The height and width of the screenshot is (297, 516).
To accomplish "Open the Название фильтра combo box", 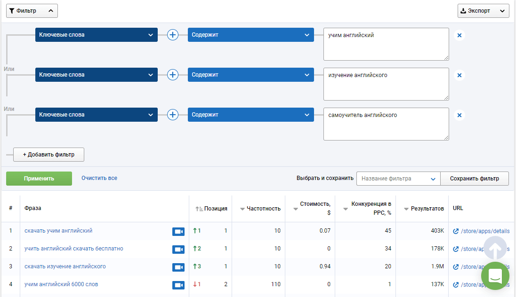I will (398, 179).
